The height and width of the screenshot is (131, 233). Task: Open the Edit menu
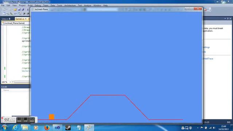pos(8,5)
